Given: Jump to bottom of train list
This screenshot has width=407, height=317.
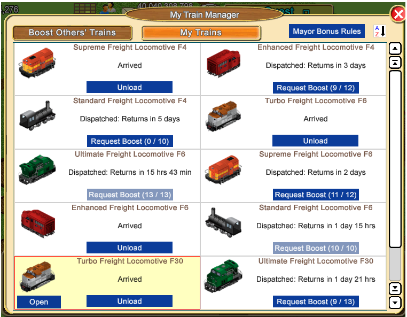Looking at the screenshot, I should [x=395, y=289].
